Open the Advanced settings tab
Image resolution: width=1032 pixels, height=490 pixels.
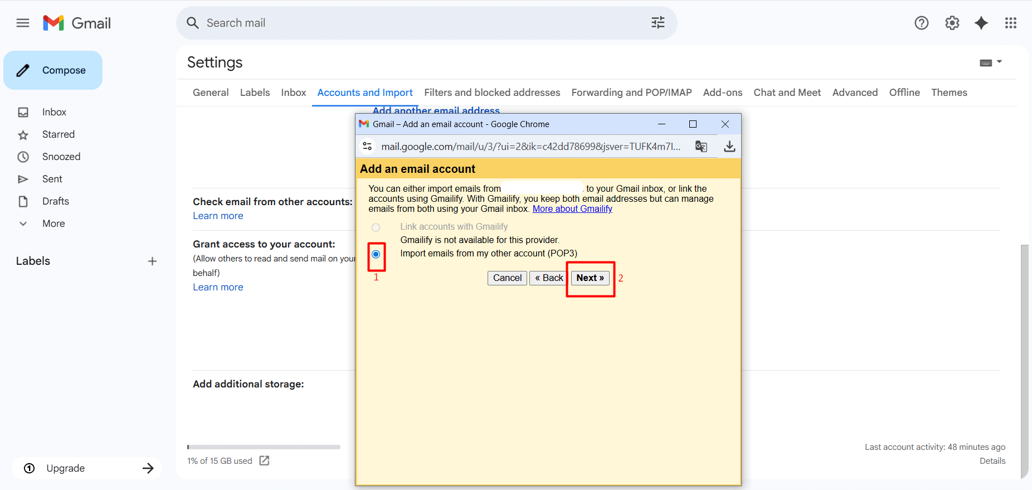[x=855, y=93]
